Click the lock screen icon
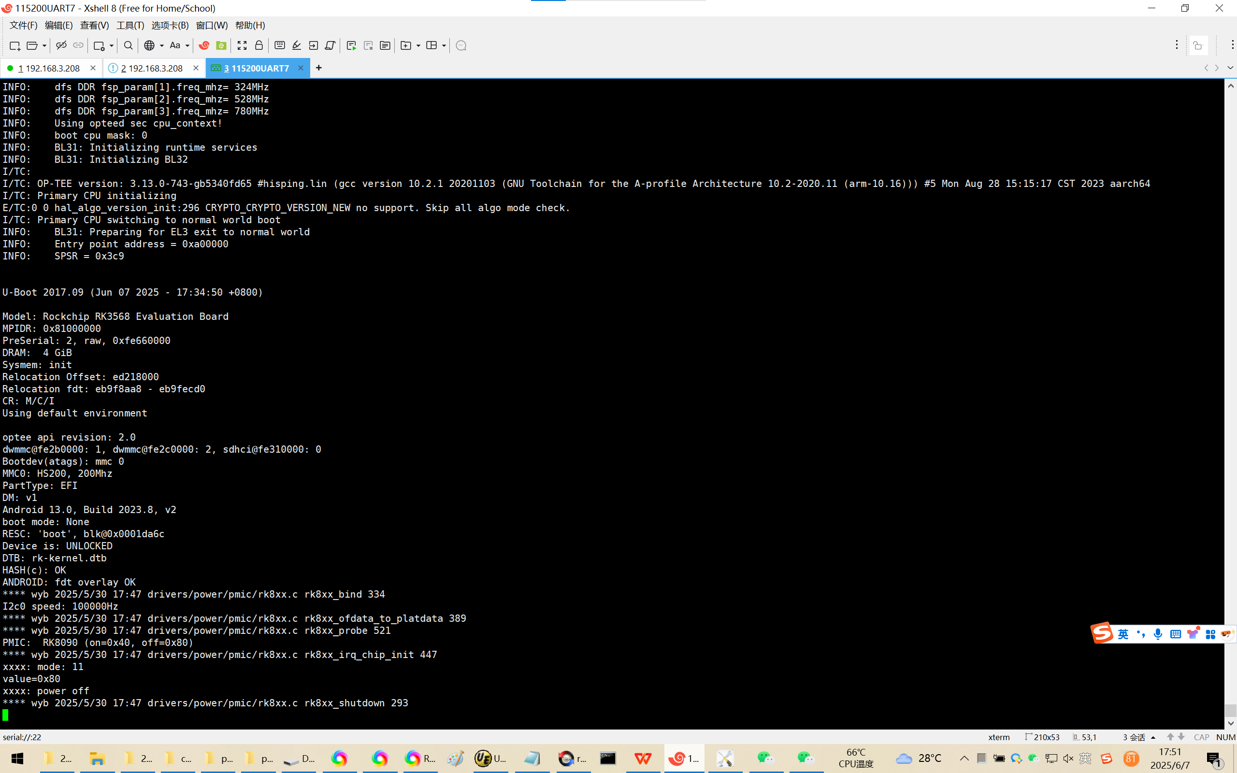Screen dimensions: 1237x773 pyautogui.click(x=259, y=45)
